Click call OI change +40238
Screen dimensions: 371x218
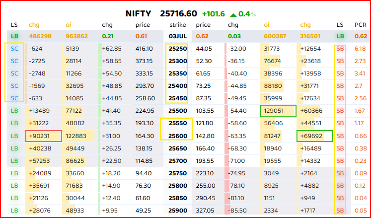40,148
